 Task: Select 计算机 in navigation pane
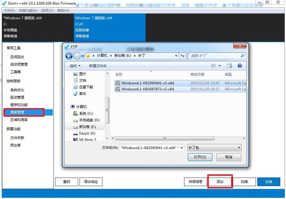click(x=79, y=107)
